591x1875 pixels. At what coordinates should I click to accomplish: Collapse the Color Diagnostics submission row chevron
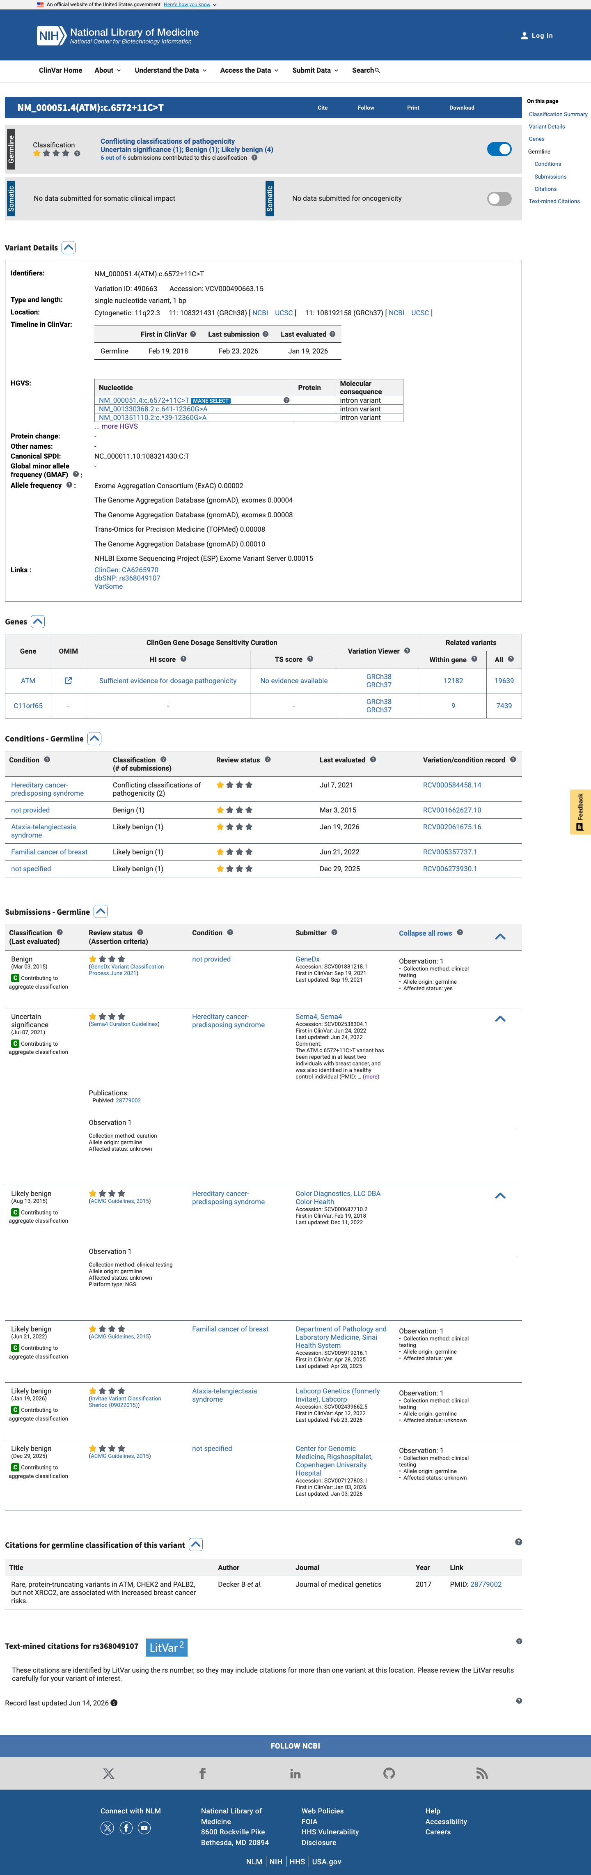pos(500,1196)
